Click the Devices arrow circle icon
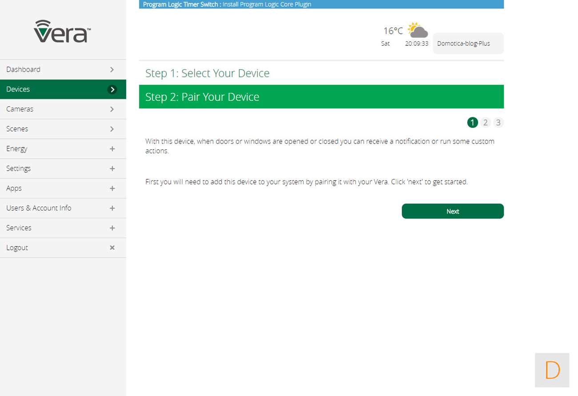Viewport: 578px width, 396px height. pyautogui.click(x=112, y=89)
